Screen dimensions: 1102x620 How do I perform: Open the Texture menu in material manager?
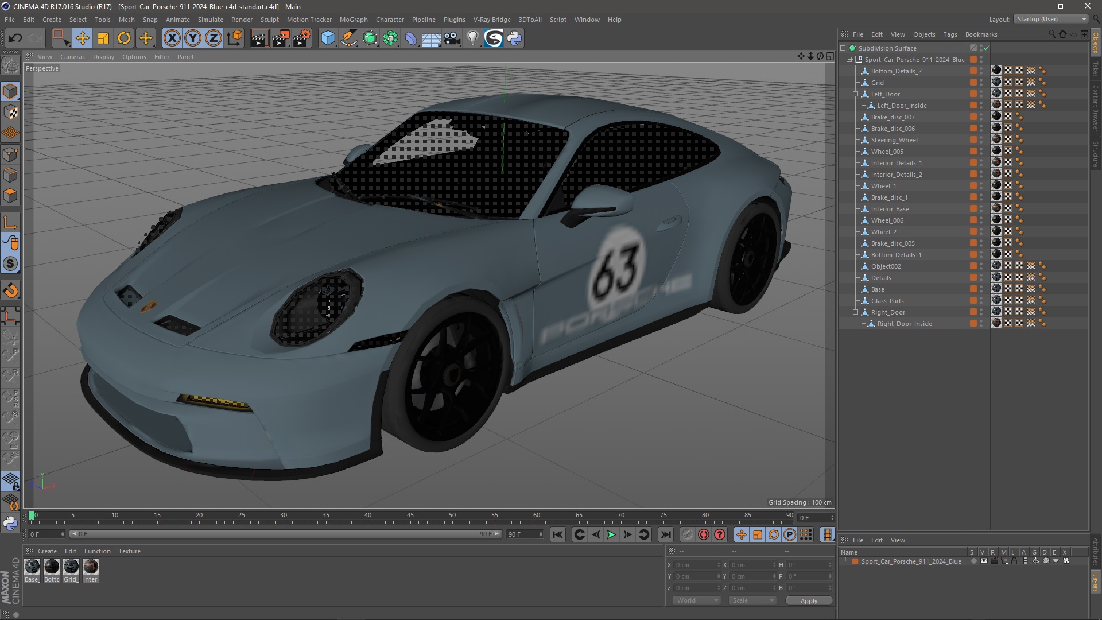[x=129, y=551]
